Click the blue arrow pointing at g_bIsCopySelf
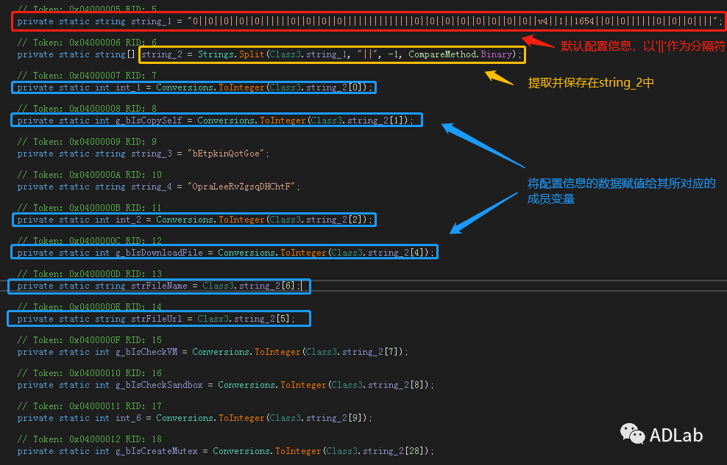The height and width of the screenshot is (465, 727). point(482,145)
